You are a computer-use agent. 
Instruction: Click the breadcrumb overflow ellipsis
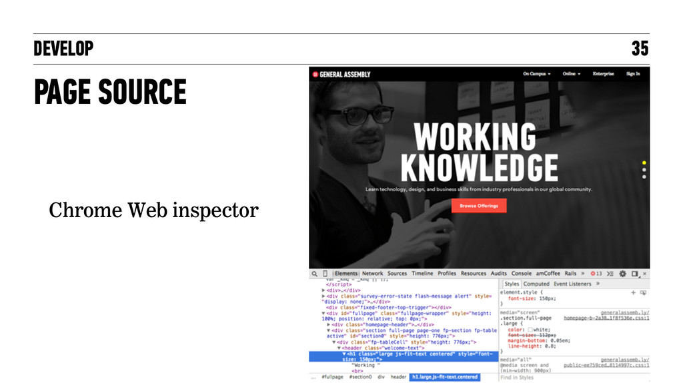(x=313, y=378)
